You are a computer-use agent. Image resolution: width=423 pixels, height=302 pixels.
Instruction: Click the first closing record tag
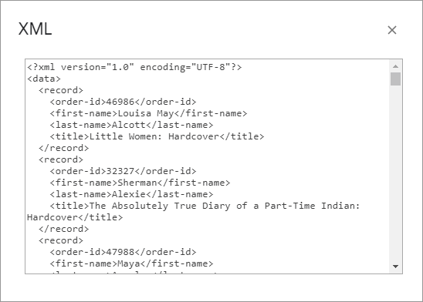coord(63,148)
